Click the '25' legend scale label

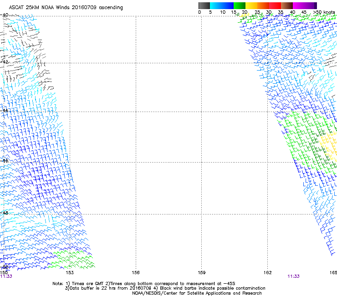[x=257, y=12]
